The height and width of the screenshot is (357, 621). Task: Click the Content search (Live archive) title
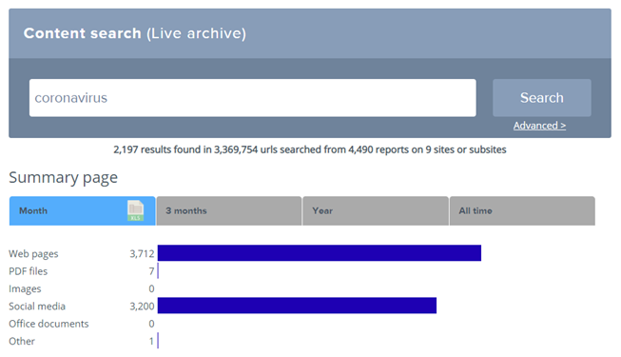135,33
